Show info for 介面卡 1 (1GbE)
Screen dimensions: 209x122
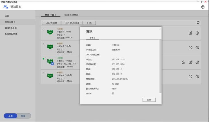[x=197, y=33]
